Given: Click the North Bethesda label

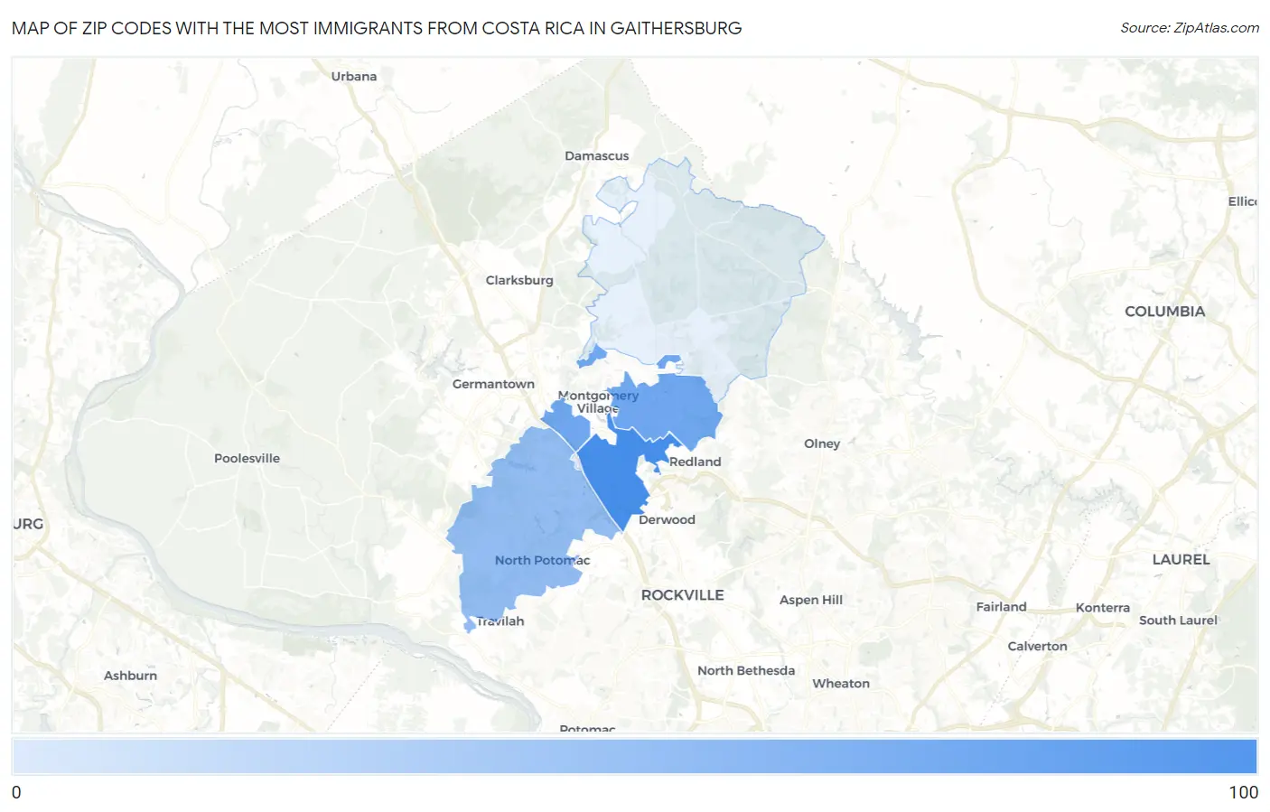Looking at the screenshot, I should coord(746,670).
